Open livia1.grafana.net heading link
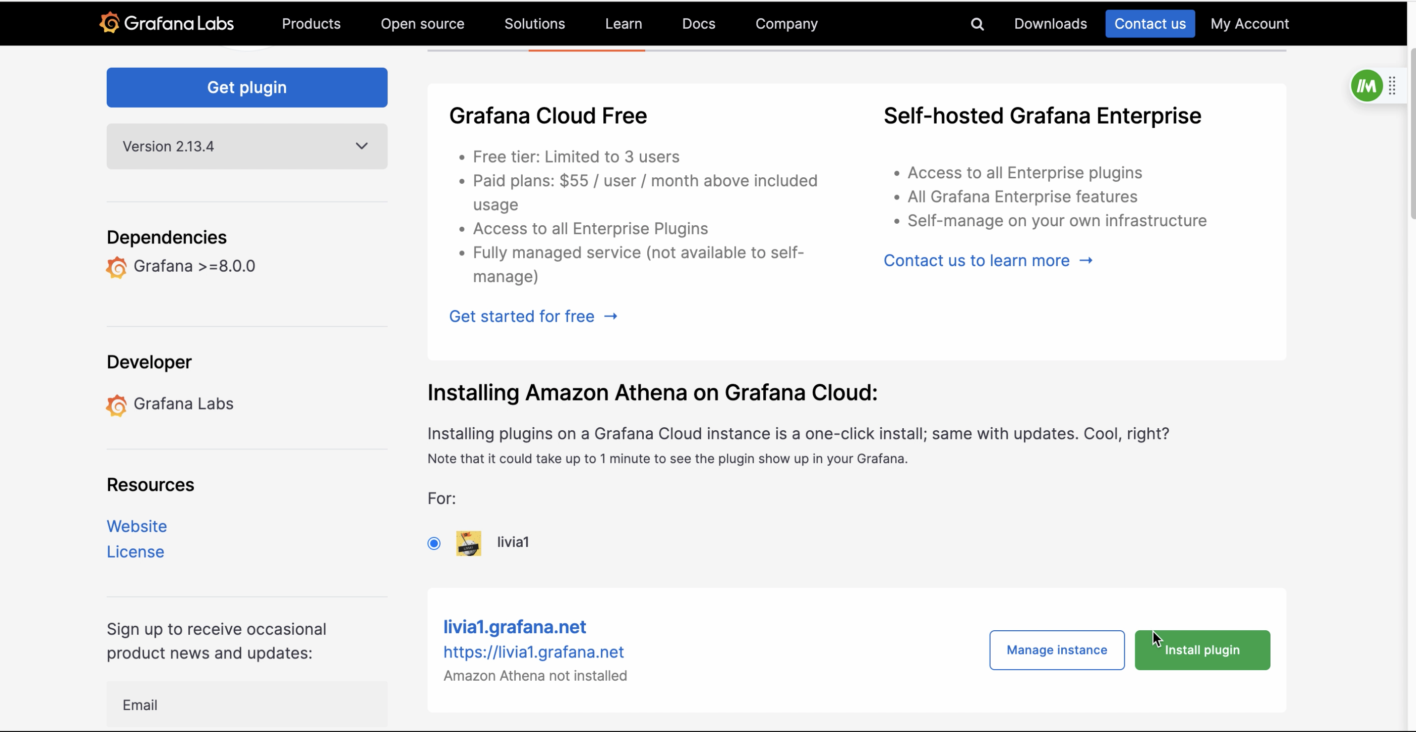The width and height of the screenshot is (1416, 732). click(x=514, y=626)
